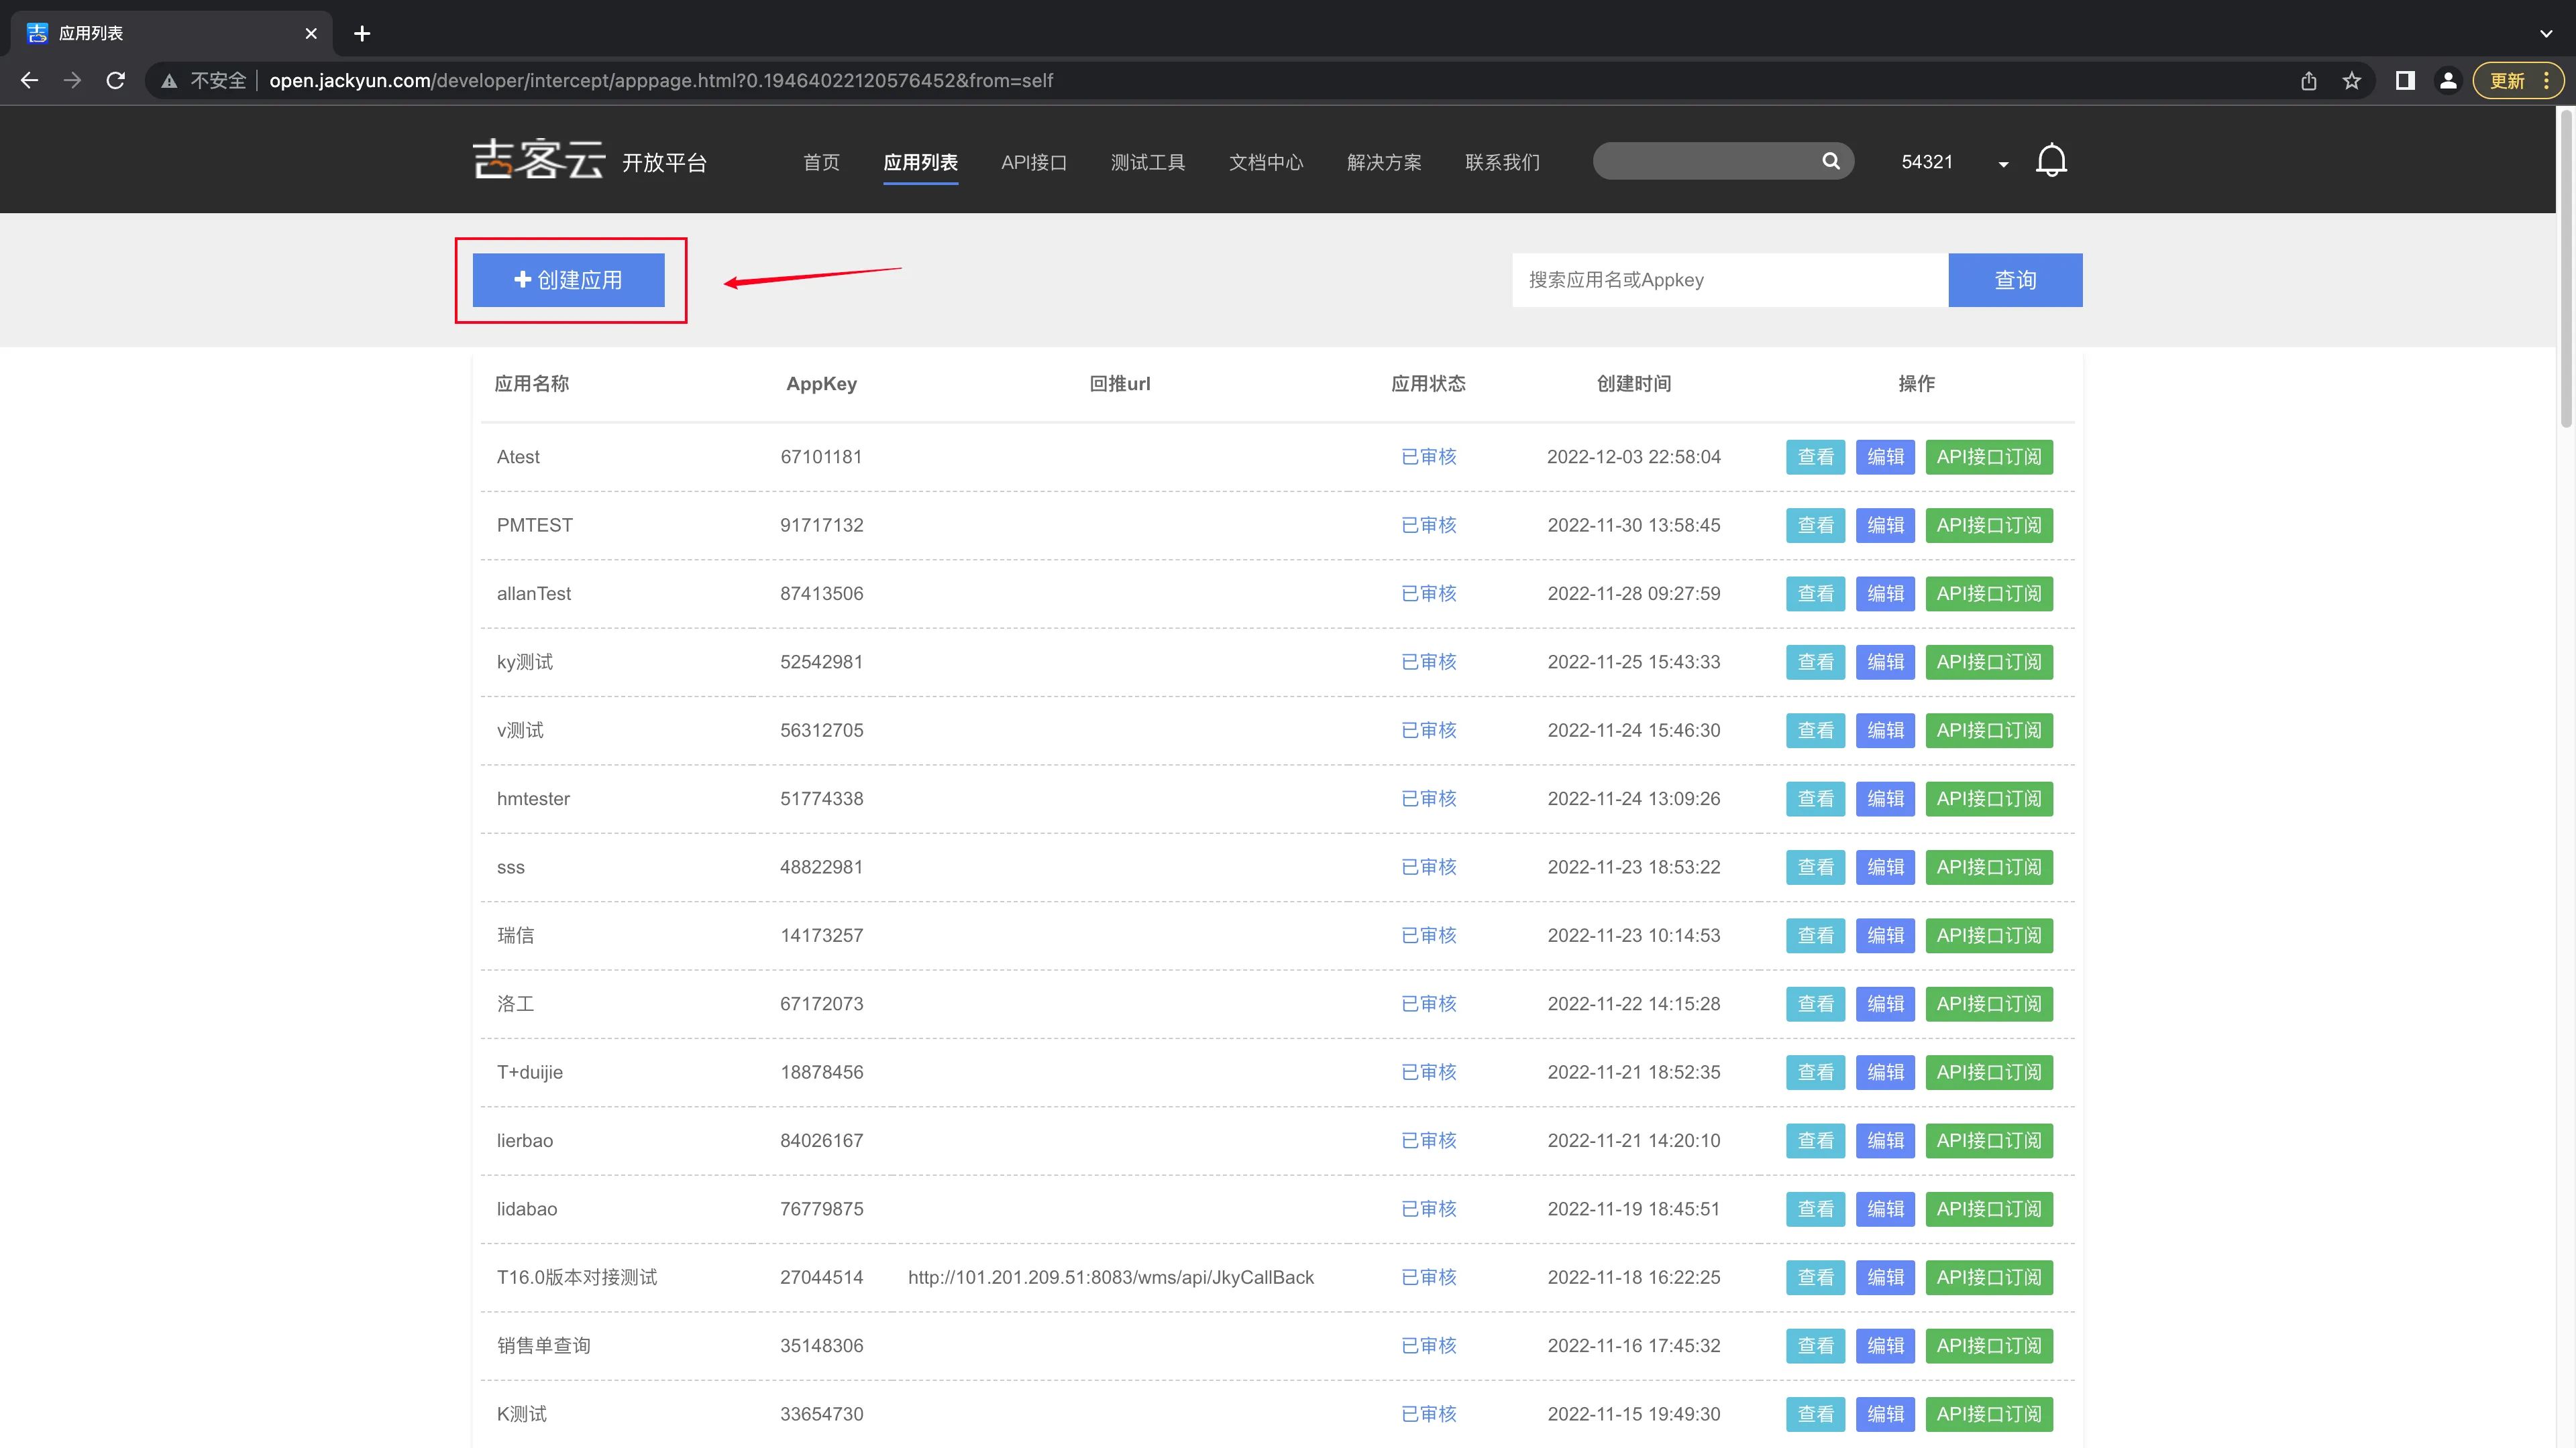Open the API接口 navigation item
The width and height of the screenshot is (2576, 1448).
(x=1034, y=162)
